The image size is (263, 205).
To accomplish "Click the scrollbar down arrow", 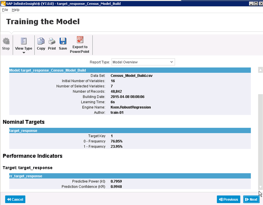I will (x=260, y=187).
